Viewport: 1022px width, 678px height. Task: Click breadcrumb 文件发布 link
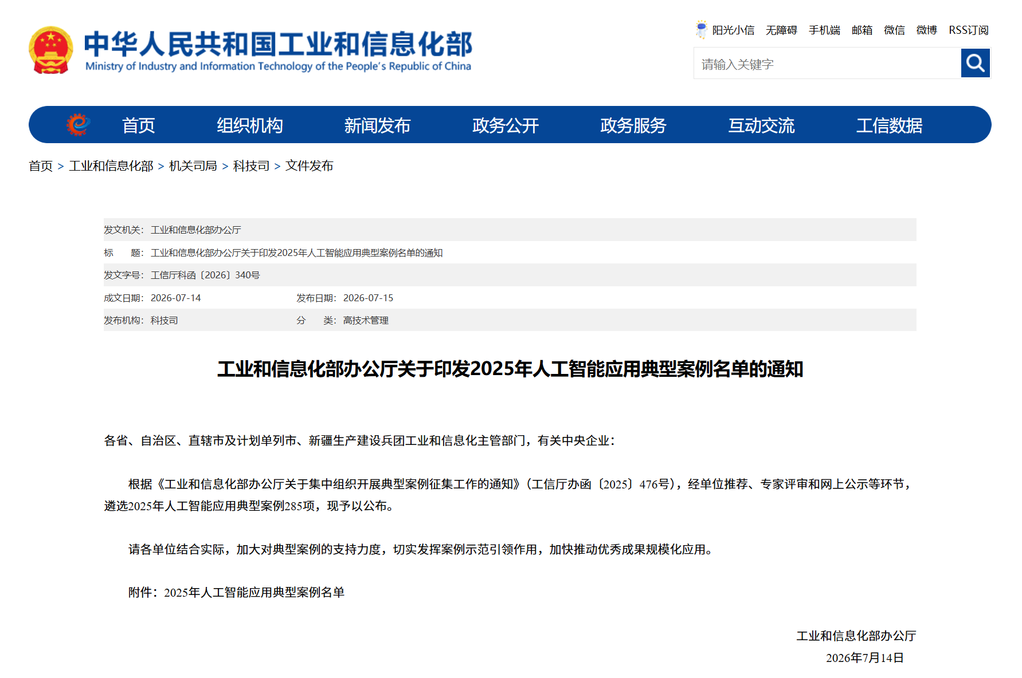(x=310, y=166)
